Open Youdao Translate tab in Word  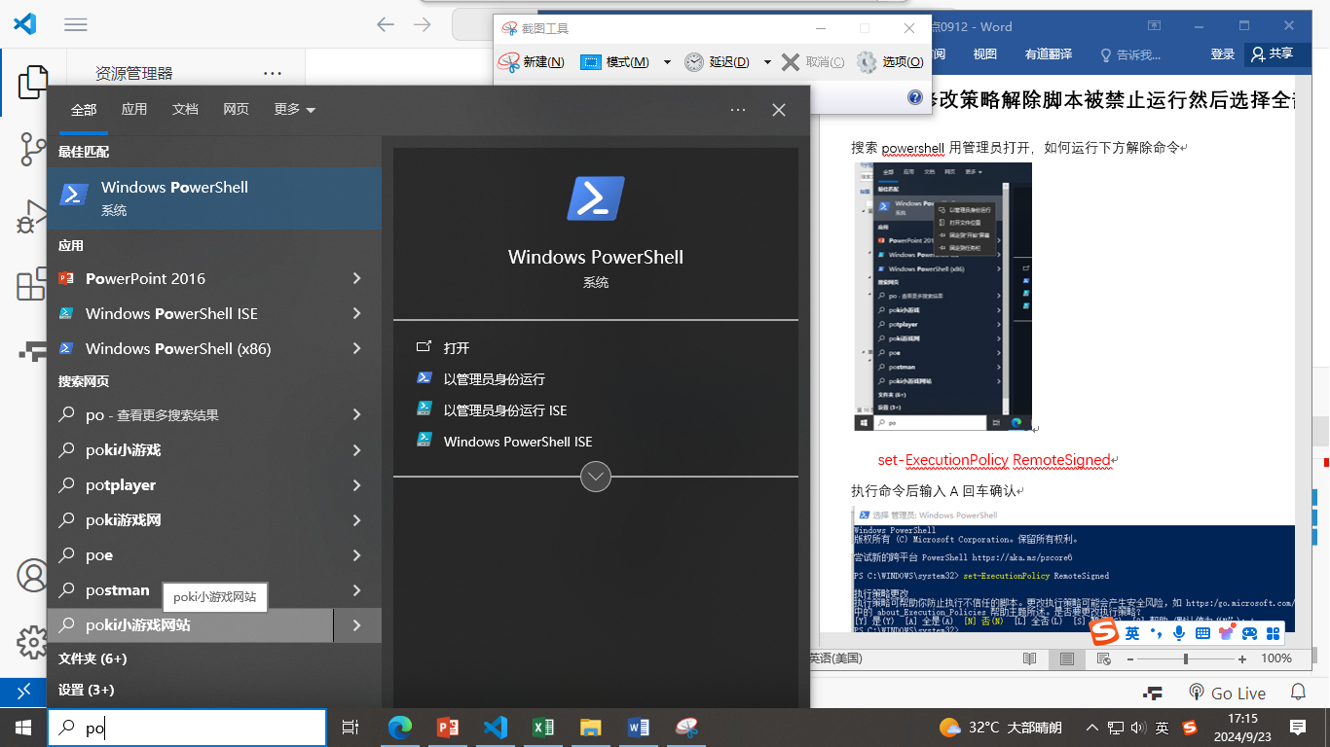pos(1049,54)
